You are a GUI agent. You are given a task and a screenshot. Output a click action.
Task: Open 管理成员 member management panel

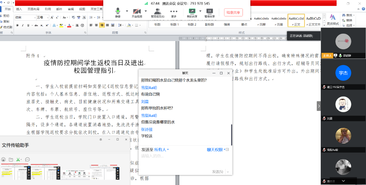point(157,11)
